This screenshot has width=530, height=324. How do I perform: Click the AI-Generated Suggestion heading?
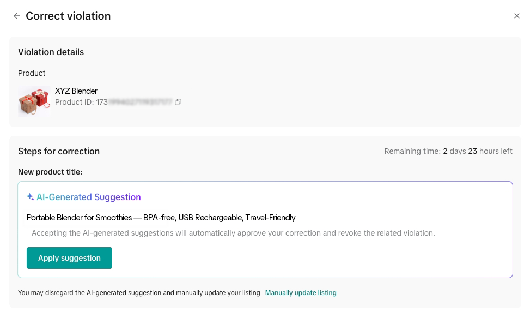coord(89,197)
